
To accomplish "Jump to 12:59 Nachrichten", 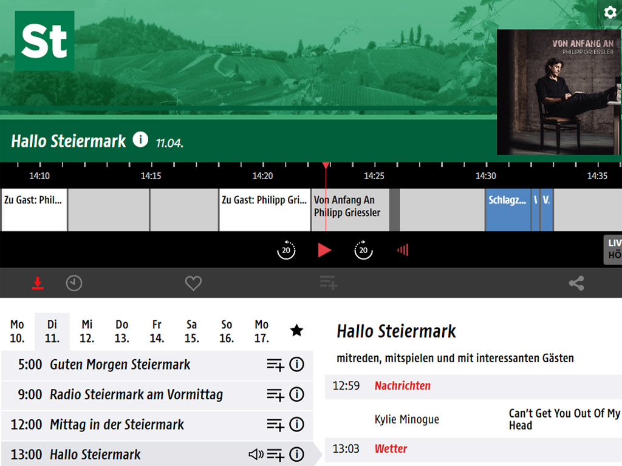I will (473, 387).
